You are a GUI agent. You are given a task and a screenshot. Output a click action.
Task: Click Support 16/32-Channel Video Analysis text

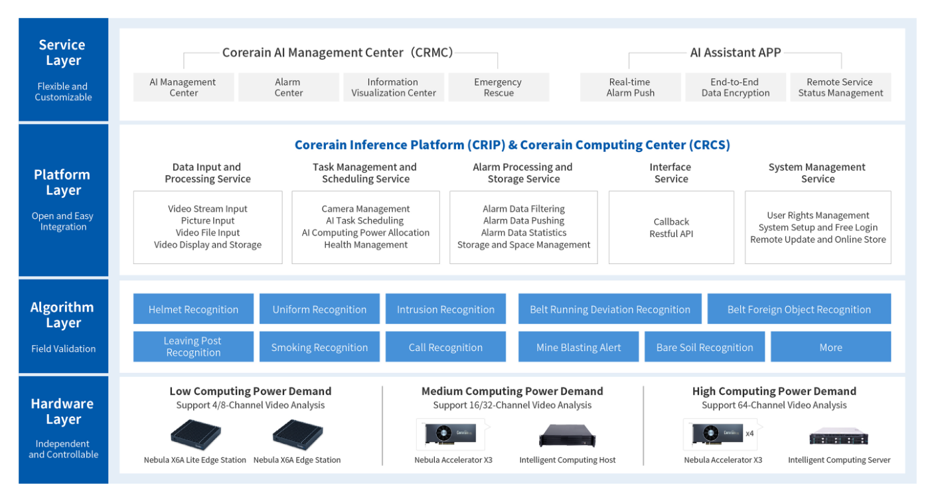pyautogui.click(x=512, y=405)
